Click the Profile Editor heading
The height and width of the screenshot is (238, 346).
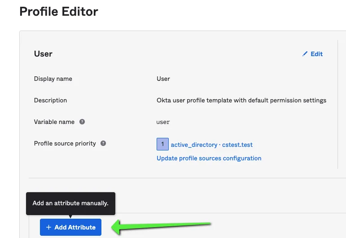pyautogui.click(x=59, y=12)
